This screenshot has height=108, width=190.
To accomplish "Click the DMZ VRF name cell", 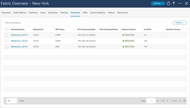I will pyautogui.click(x=57, y=47).
